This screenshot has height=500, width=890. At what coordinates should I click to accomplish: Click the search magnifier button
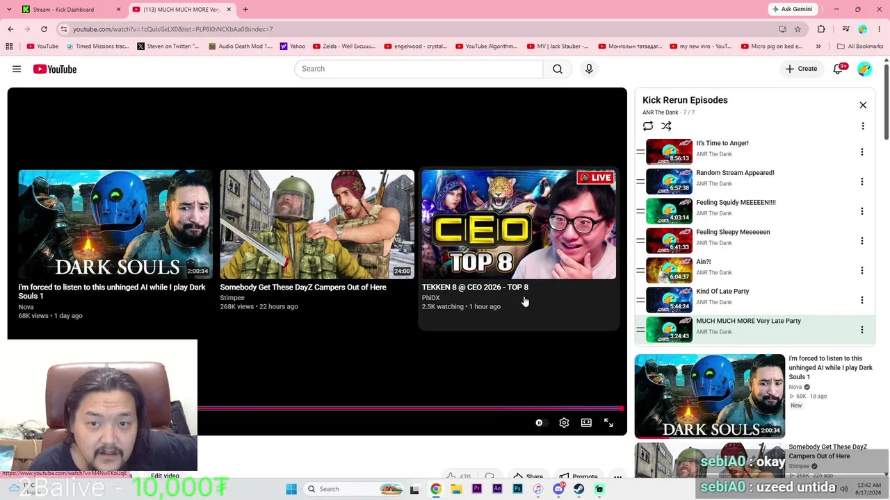[558, 69]
